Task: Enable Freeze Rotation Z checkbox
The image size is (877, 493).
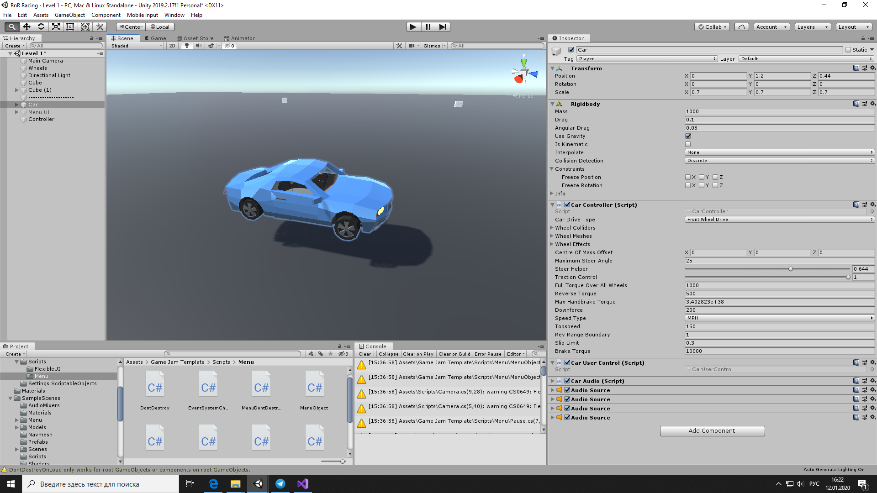Action: [x=715, y=185]
